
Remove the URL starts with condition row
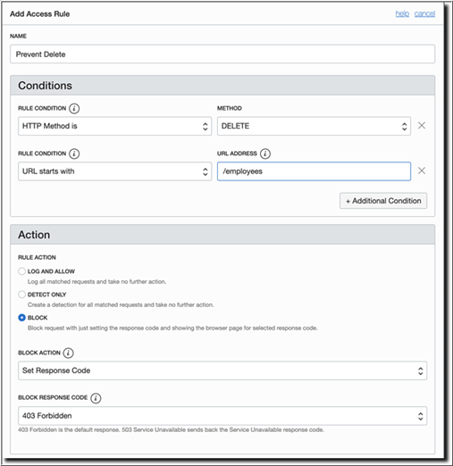[x=422, y=171]
